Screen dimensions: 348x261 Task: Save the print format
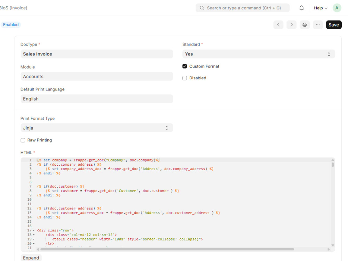(x=333, y=25)
